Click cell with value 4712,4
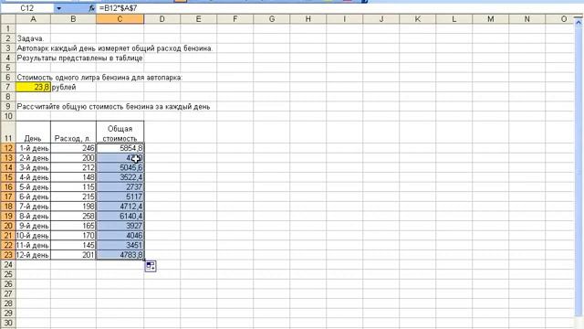 pyautogui.click(x=120, y=207)
